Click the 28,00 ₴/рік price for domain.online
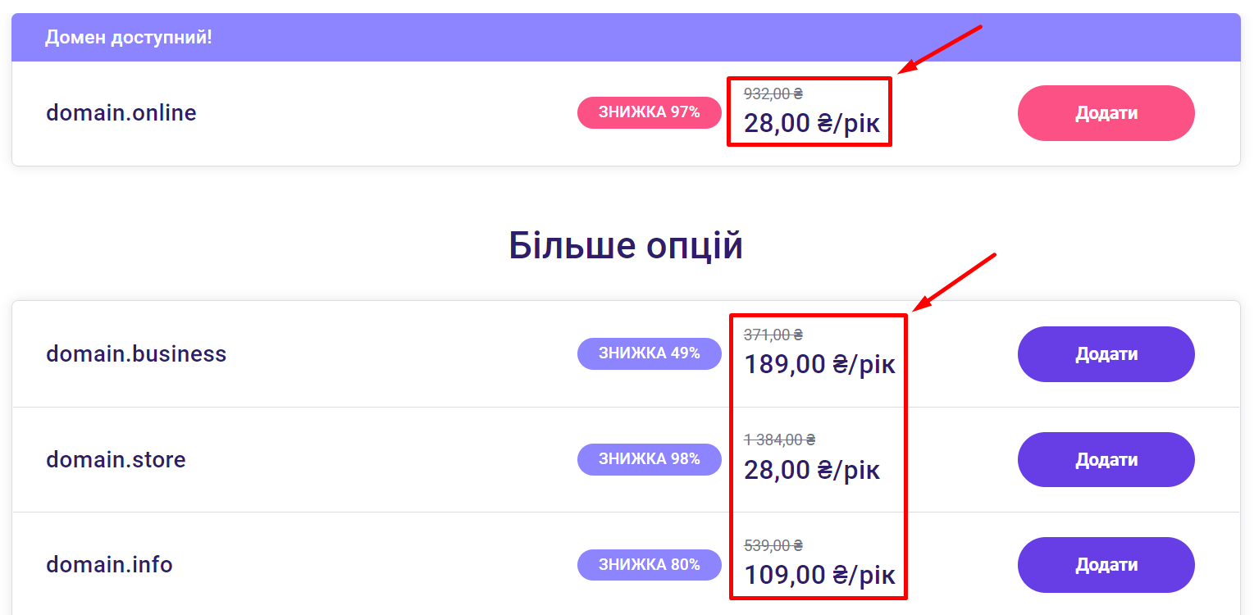This screenshot has height=615, width=1254. pyautogui.click(x=811, y=124)
